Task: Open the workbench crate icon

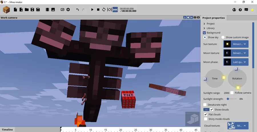Action: (6, 10)
